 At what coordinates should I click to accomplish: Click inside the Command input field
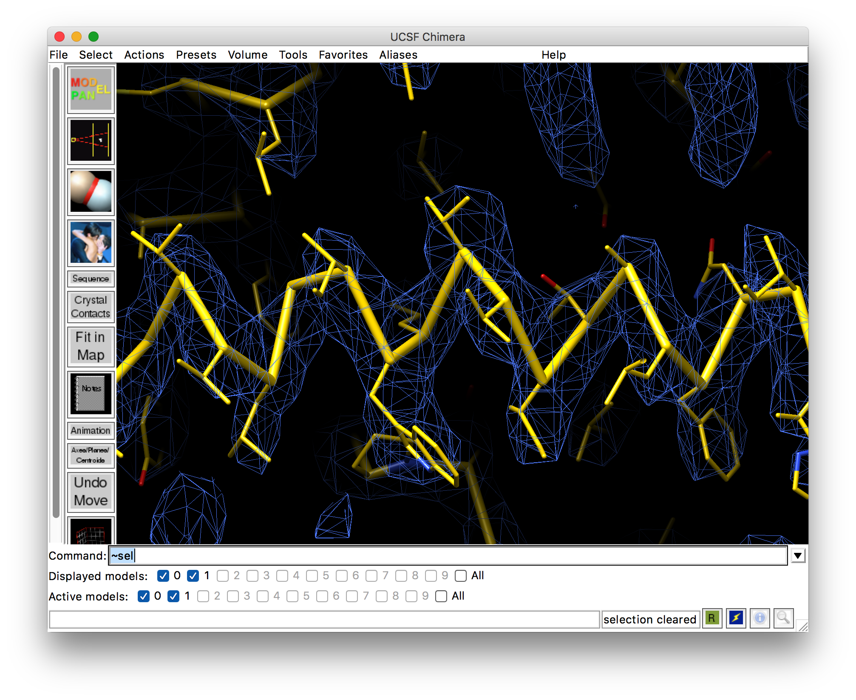click(446, 556)
